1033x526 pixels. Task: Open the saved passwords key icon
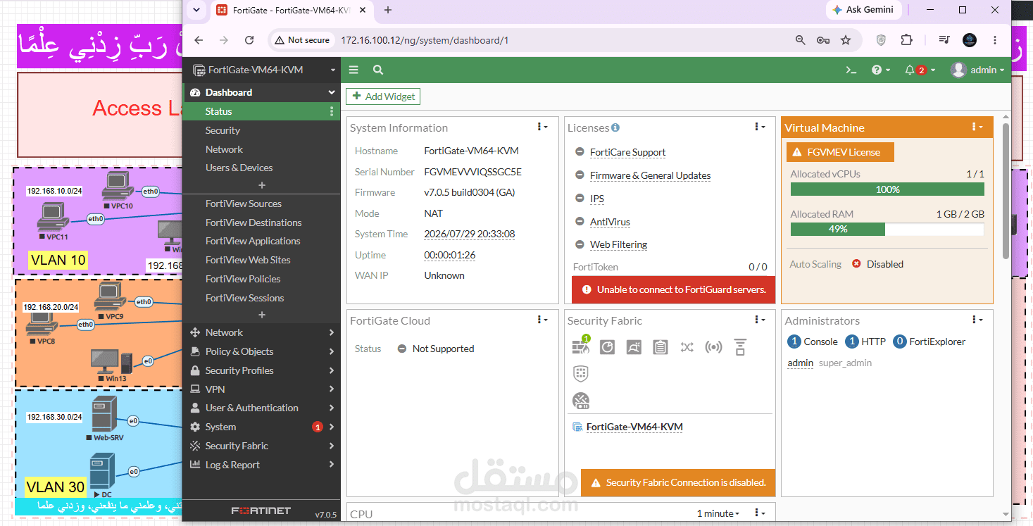pos(823,40)
